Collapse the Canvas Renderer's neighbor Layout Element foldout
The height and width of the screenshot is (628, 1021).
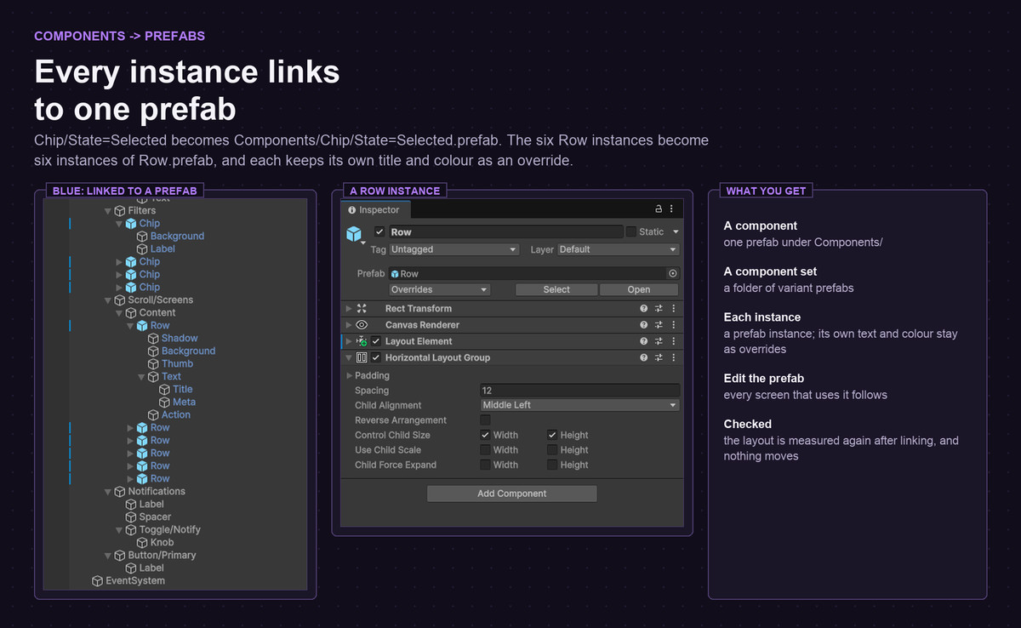coord(348,341)
